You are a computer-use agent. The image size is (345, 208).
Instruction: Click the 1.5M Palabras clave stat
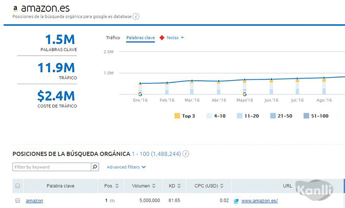60,43
